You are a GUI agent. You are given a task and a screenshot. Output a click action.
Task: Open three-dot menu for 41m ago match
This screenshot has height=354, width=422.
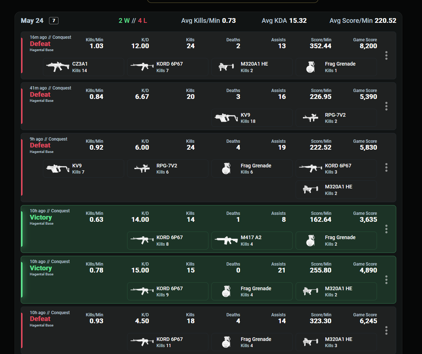[x=386, y=107]
